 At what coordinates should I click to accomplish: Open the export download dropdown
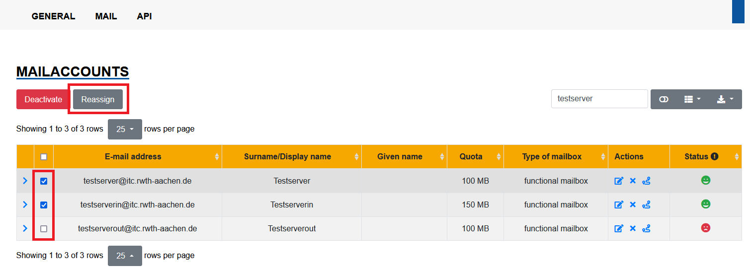(x=725, y=99)
